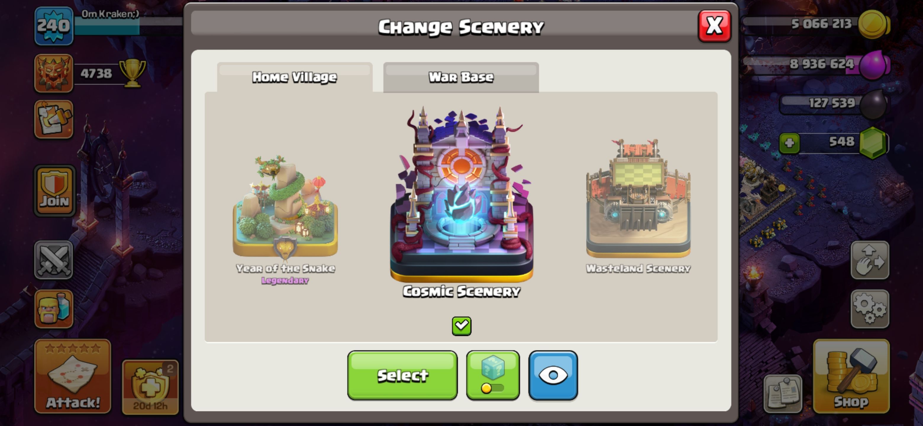Open the crossed swords icon
The height and width of the screenshot is (426, 923).
coord(54,260)
